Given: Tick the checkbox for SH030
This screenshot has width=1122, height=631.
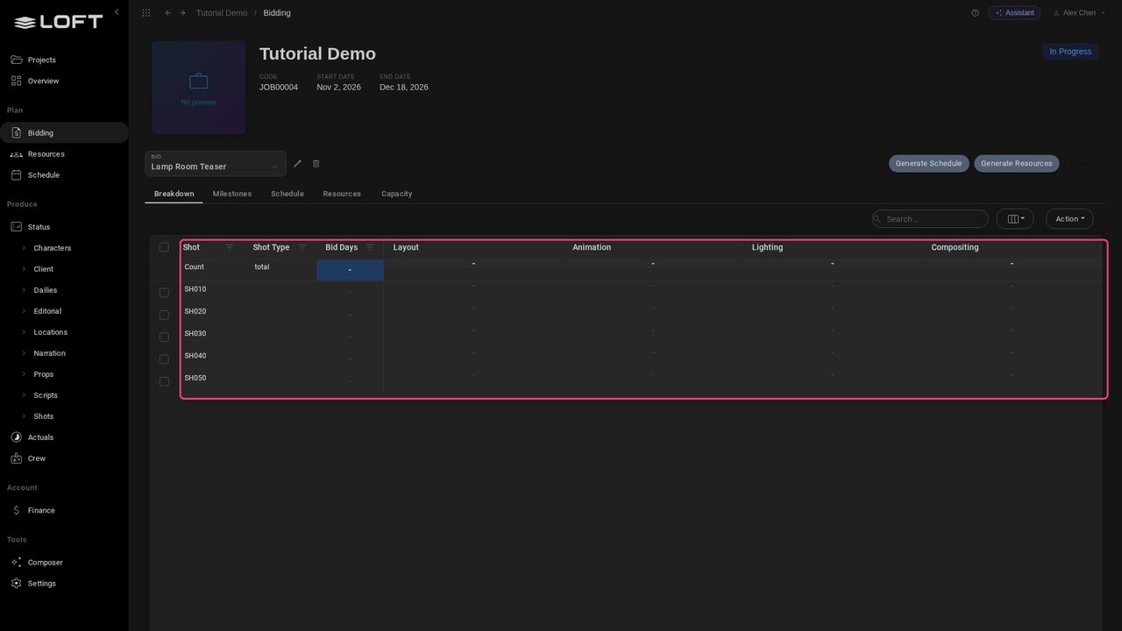Looking at the screenshot, I should [164, 337].
